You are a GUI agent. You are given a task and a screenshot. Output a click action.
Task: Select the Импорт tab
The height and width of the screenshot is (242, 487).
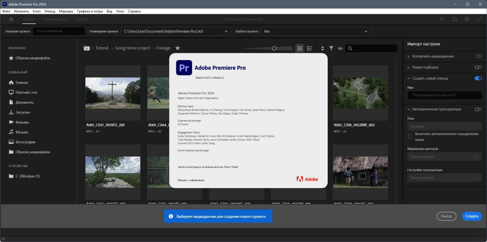29,19
